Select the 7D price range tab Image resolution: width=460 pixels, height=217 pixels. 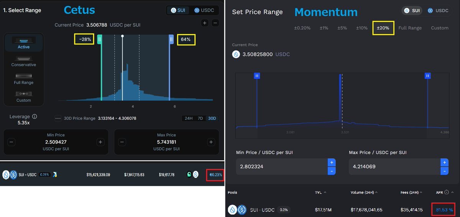tap(200, 118)
